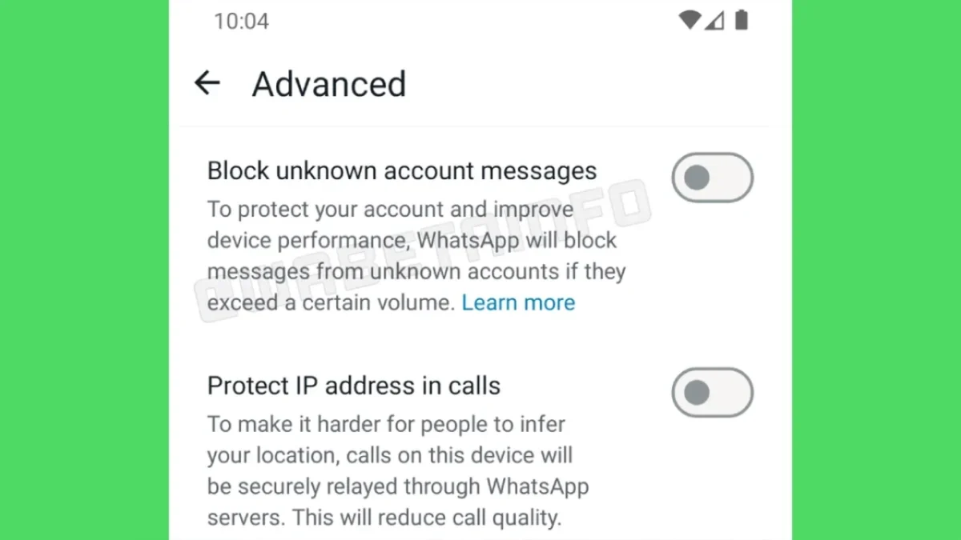Tap the cellular signal strength icon
This screenshot has width=961, height=540.
pyautogui.click(x=714, y=21)
